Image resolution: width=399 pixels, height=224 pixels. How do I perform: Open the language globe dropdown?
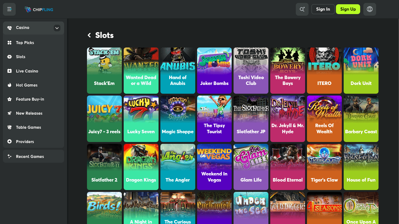[x=370, y=9]
